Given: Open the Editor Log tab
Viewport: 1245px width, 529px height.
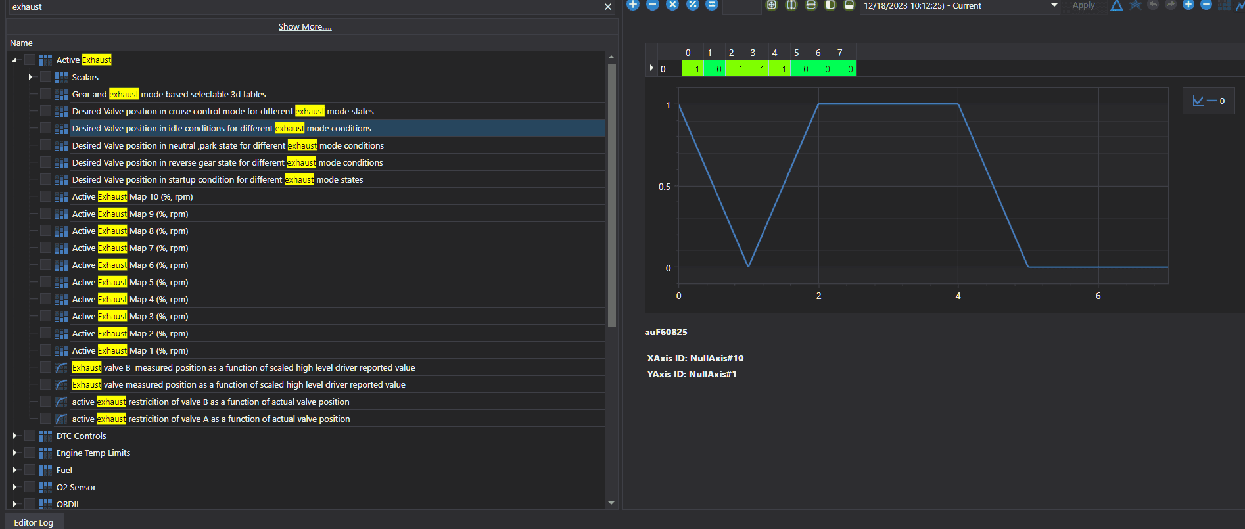Looking at the screenshot, I should (x=34, y=522).
